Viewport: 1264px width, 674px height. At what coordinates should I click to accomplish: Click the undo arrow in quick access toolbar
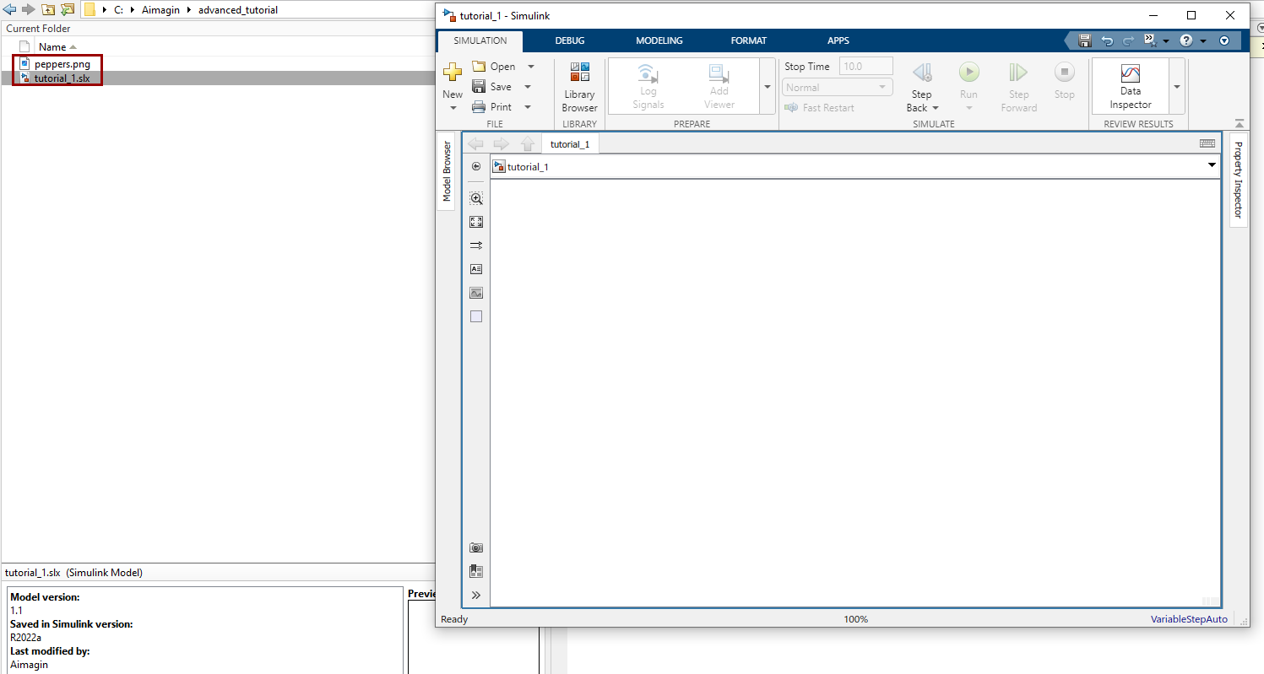click(1107, 40)
